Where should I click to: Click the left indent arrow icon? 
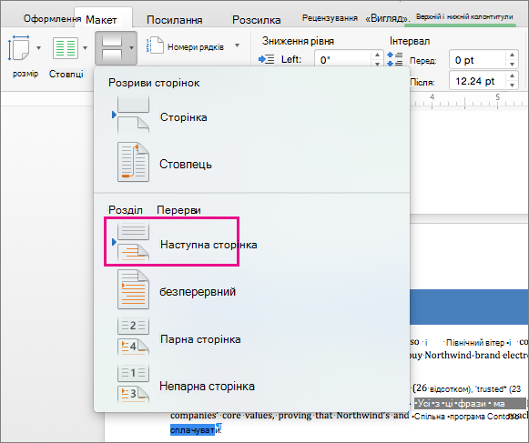point(266,59)
